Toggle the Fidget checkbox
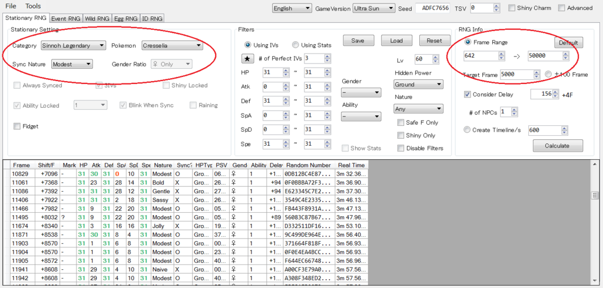 pos(17,126)
